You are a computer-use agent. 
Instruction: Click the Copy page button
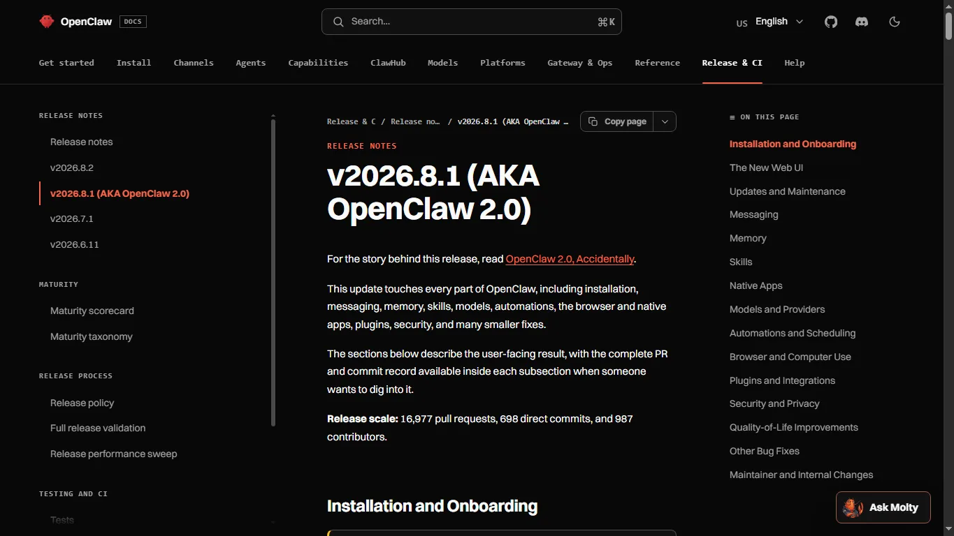617,121
